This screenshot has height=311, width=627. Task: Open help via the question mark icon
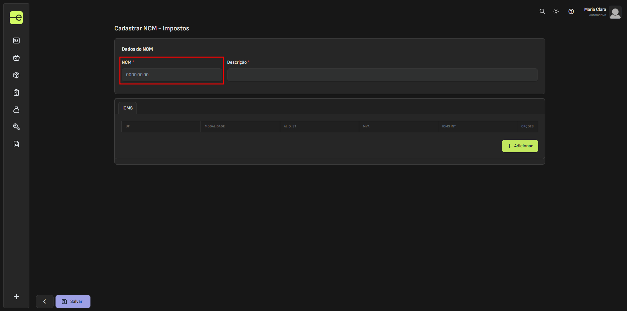[571, 11]
